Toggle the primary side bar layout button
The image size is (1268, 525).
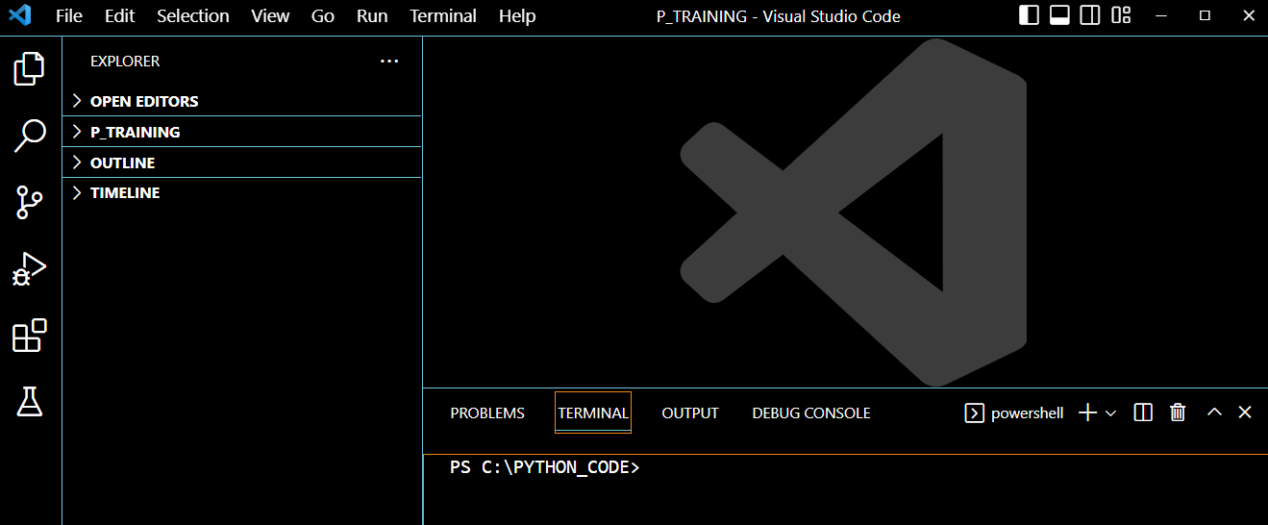(x=1029, y=16)
